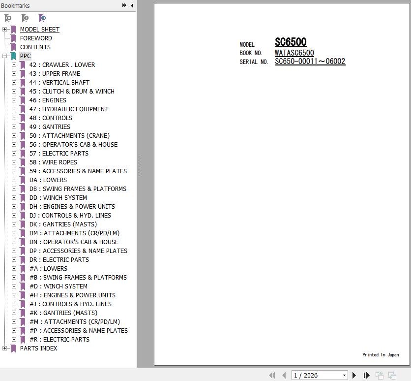Collapse the Bookmarks panel with left arrow
Image resolution: width=411 pixels, height=381 pixels.
pyautogui.click(x=132, y=5)
